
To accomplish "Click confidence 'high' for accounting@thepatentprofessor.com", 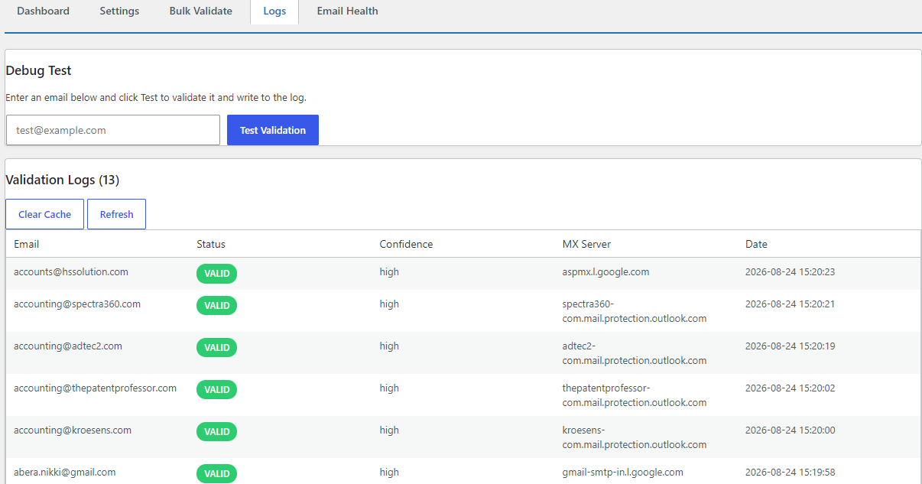I will tap(389, 388).
